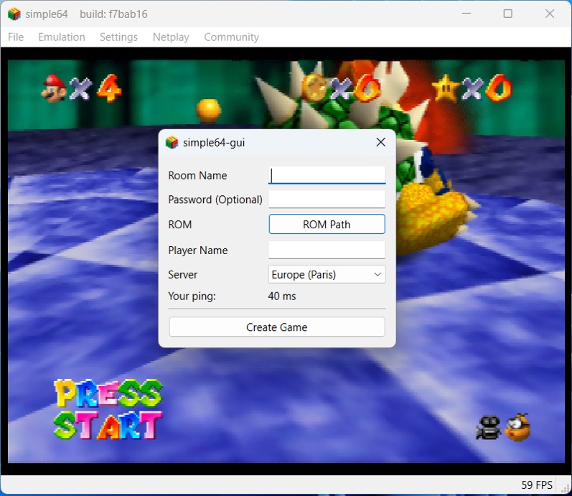Focus the Room Name input field

[327, 175]
